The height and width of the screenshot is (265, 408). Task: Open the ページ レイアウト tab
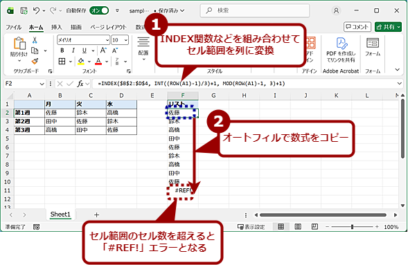tap(108, 27)
